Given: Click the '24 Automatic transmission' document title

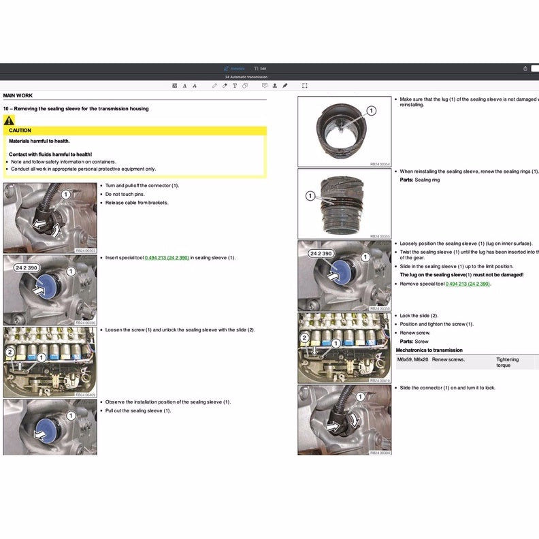Looking at the screenshot, I should coord(246,77).
